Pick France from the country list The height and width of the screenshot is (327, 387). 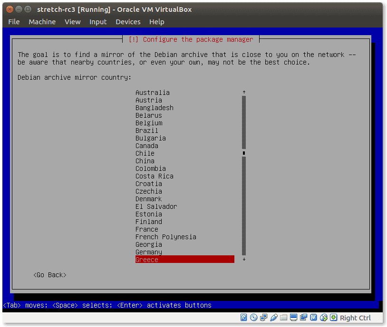pos(147,229)
